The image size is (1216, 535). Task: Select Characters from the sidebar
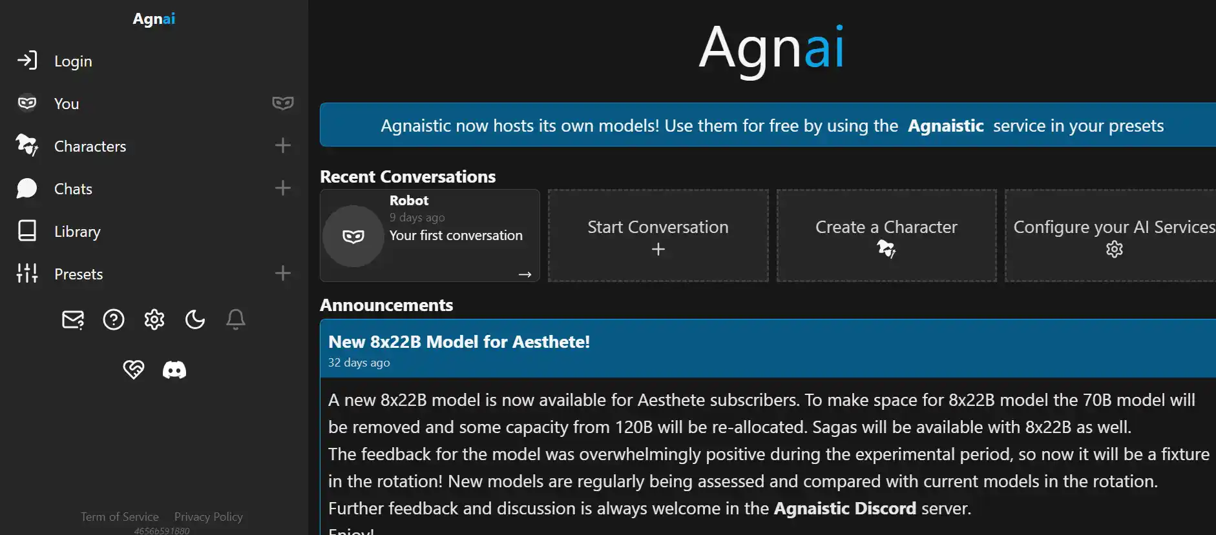point(90,146)
